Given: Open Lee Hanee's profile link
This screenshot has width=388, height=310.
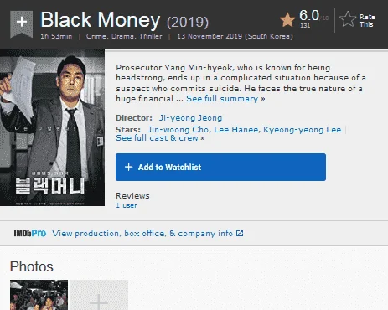Looking at the screenshot, I should [x=236, y=130].
